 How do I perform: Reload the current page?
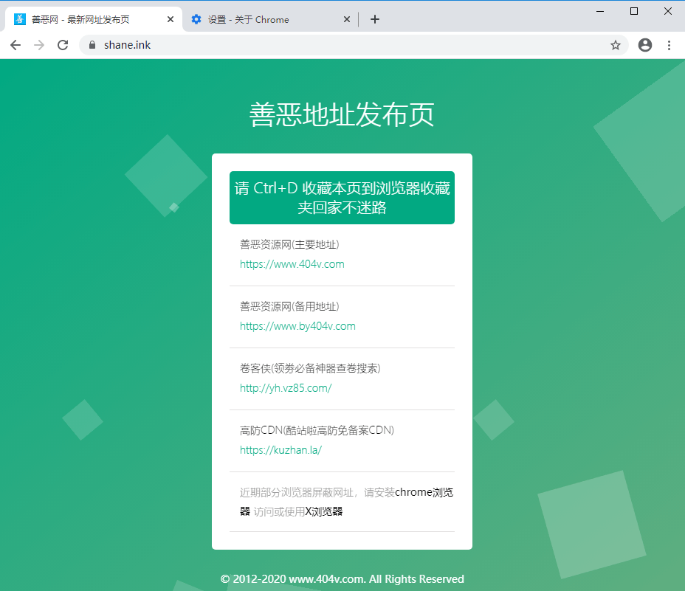click(63, 45)
